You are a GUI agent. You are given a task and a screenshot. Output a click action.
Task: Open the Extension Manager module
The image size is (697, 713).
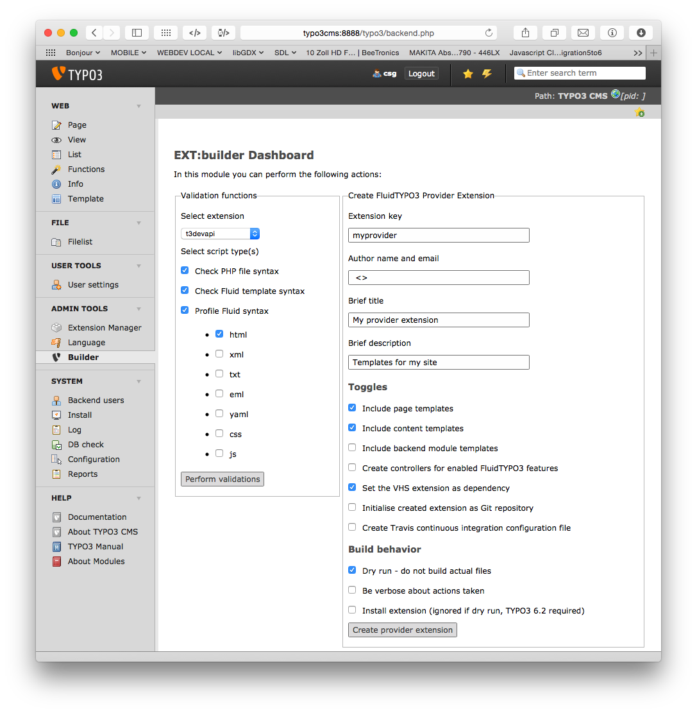tap(105, 327)
